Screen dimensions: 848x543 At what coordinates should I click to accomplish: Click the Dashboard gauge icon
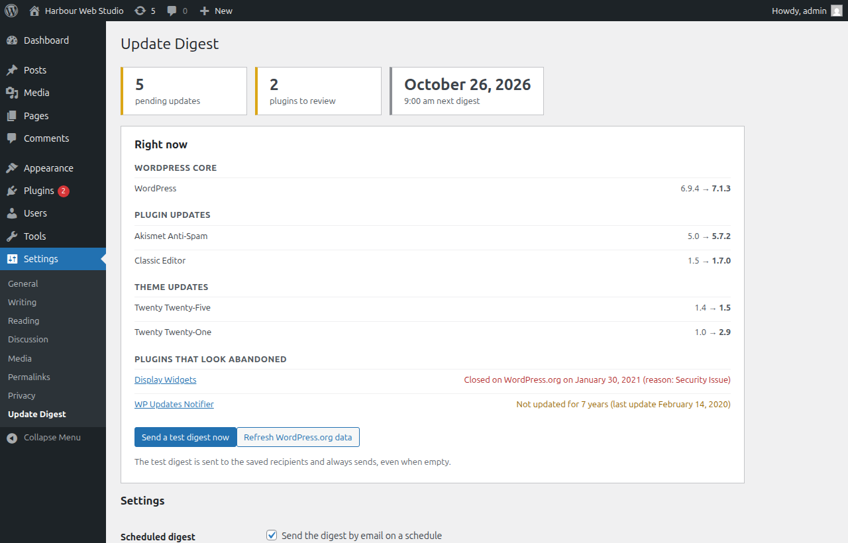click(12, 40)
